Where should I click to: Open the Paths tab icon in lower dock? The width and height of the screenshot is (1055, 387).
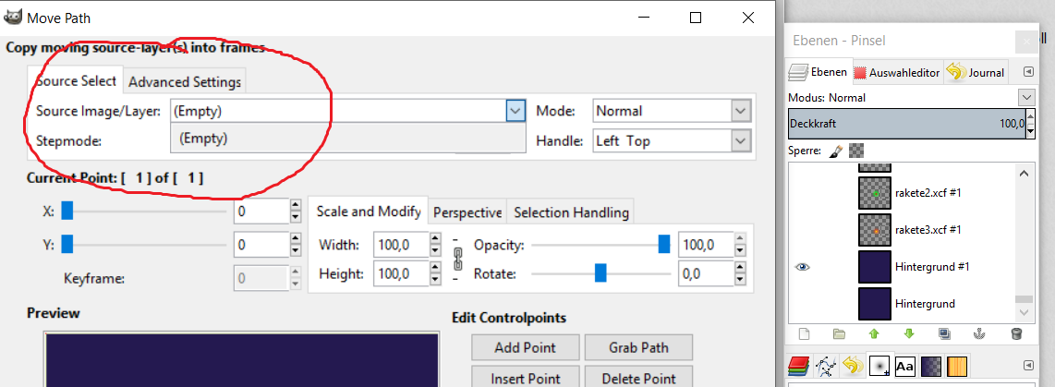coord(825,366)
